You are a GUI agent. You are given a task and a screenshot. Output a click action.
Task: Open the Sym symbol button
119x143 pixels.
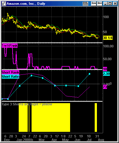(x=94, y=4)
